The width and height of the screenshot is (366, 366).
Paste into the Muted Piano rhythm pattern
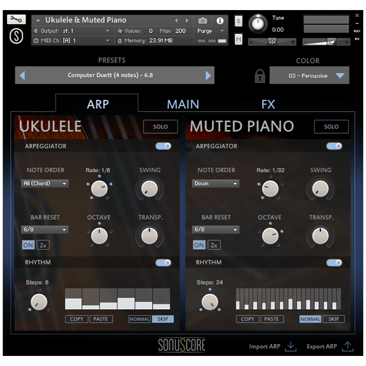click(x=271, y=319)
